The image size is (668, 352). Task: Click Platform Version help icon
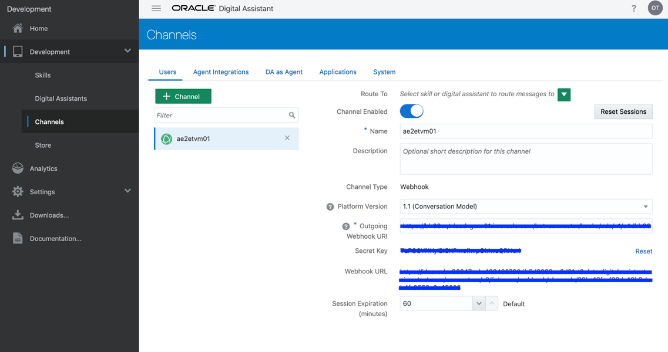(330, 207)
